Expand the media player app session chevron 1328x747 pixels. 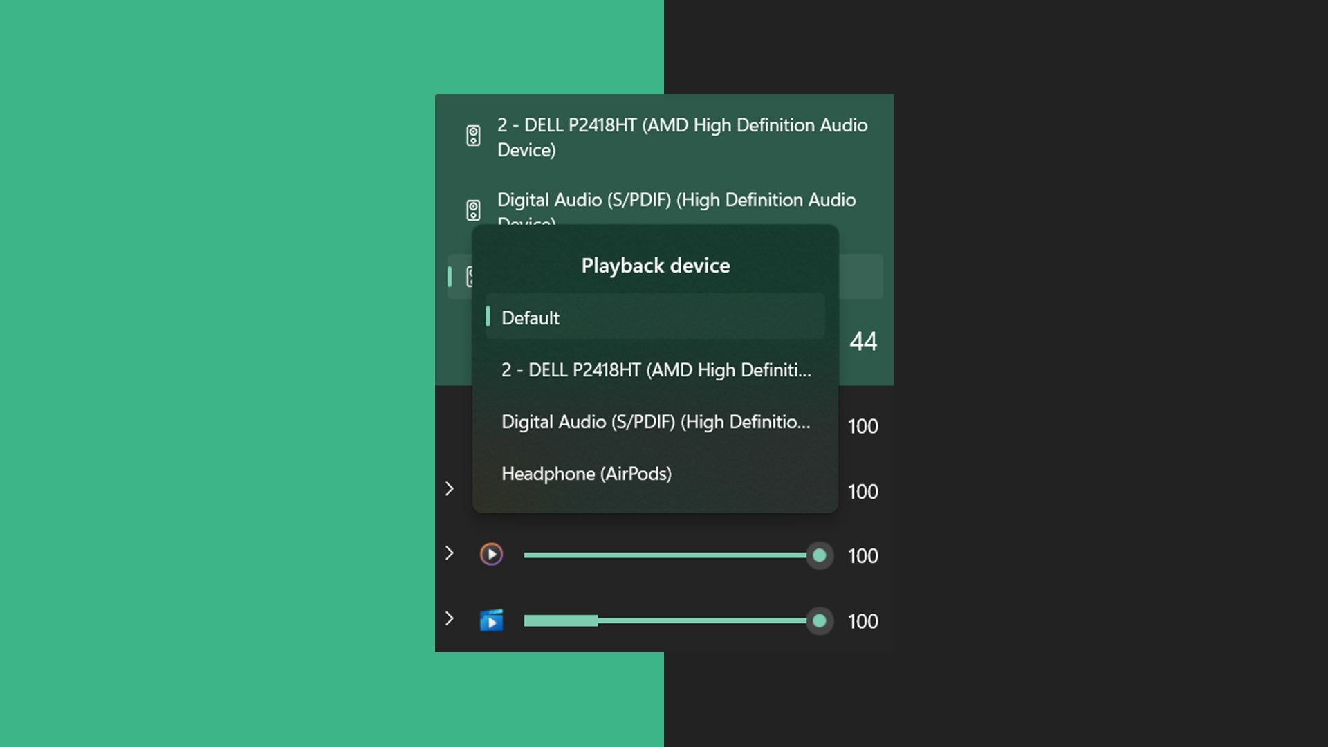pos(450,553)
